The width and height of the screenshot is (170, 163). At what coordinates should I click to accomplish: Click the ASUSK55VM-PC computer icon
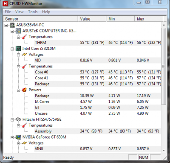click(x=12, y=25)
